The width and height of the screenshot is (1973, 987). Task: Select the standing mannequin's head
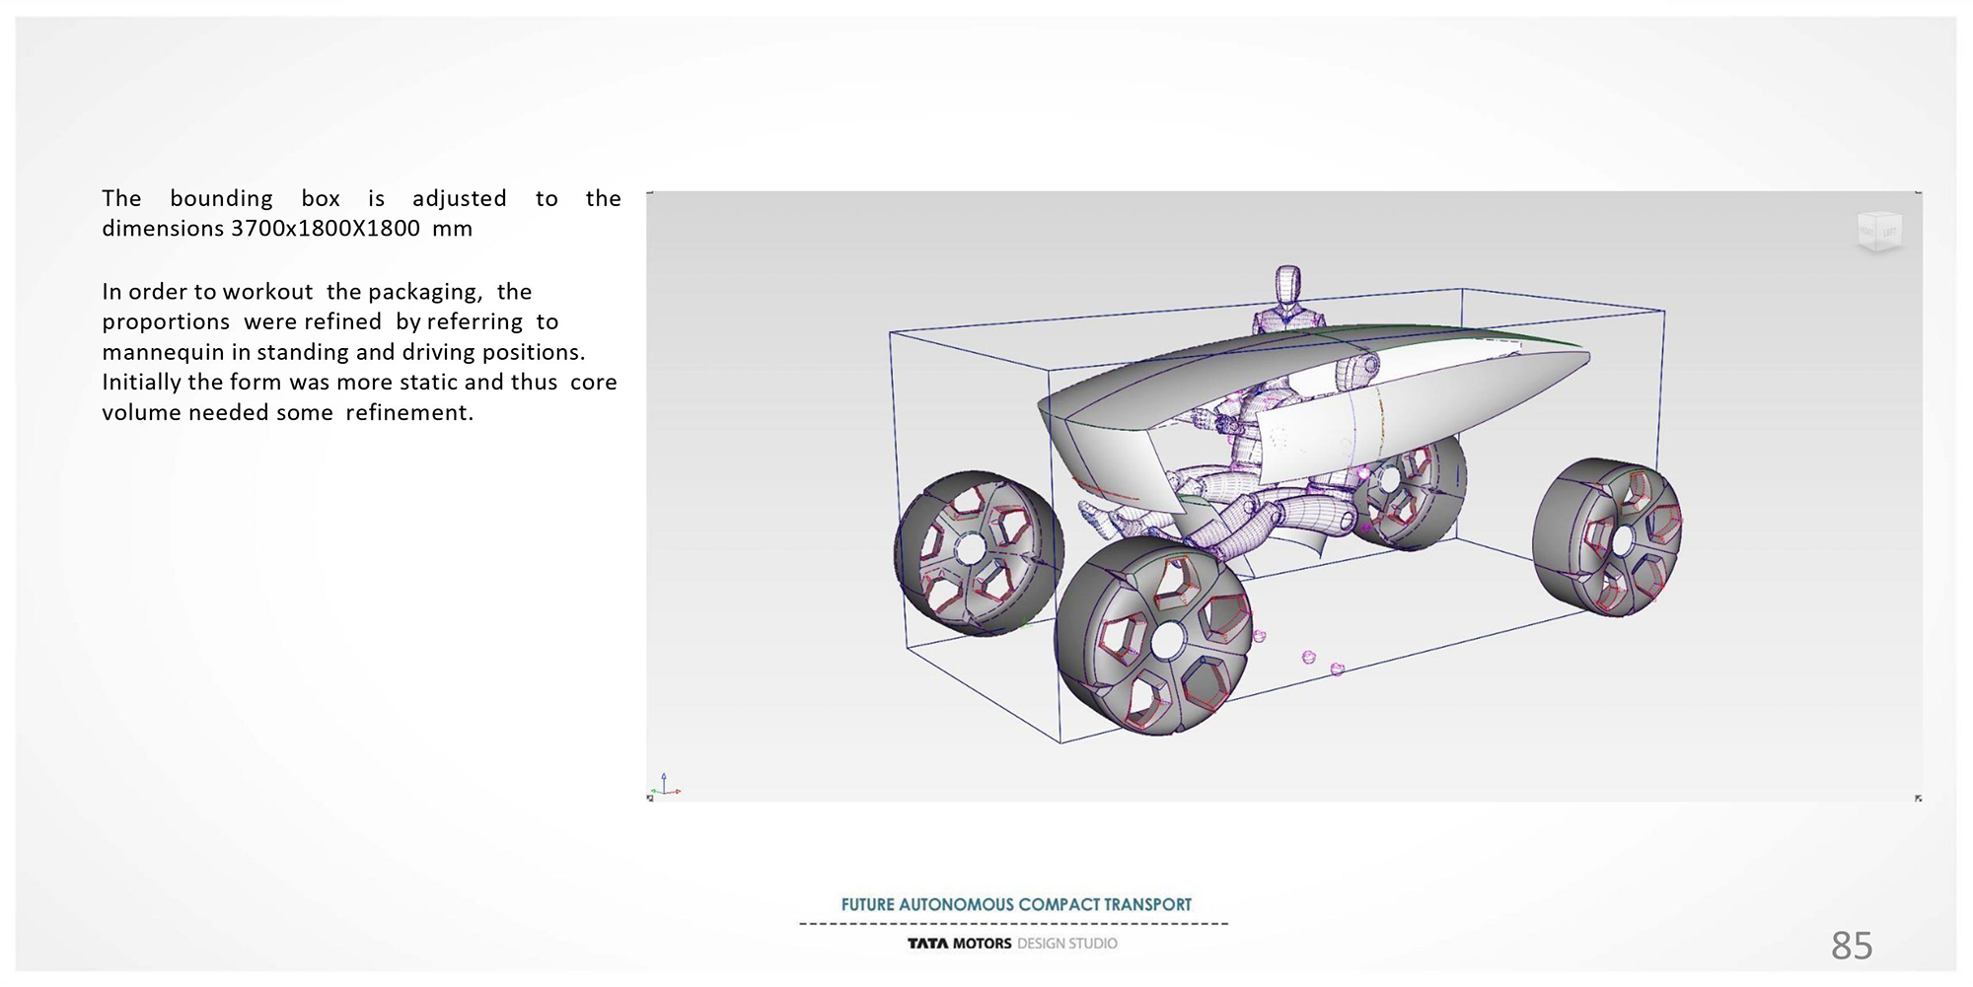[1287, 285]
